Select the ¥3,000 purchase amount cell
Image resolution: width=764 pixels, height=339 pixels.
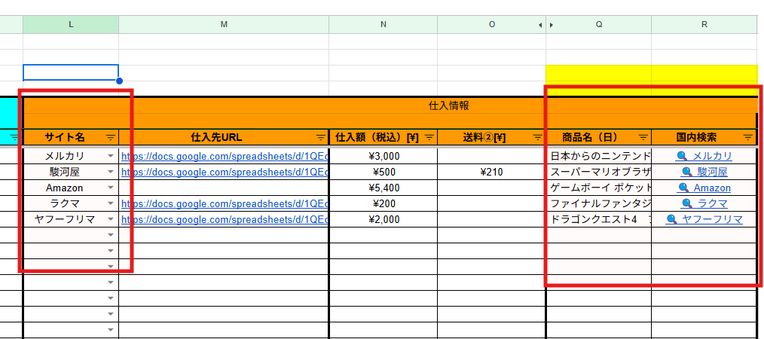[x=383, y=157]
